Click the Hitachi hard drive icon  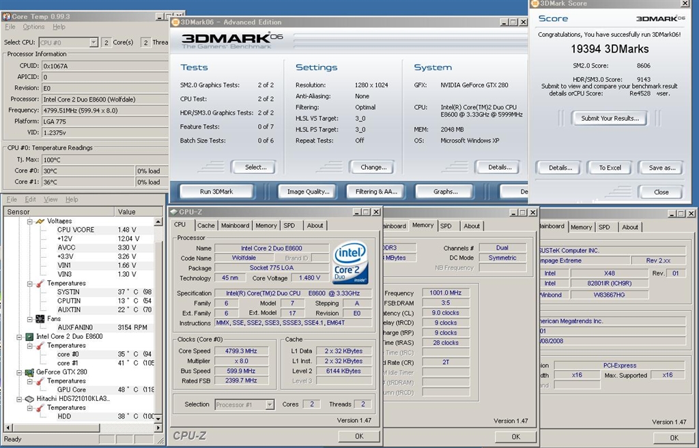click(29, 399)
